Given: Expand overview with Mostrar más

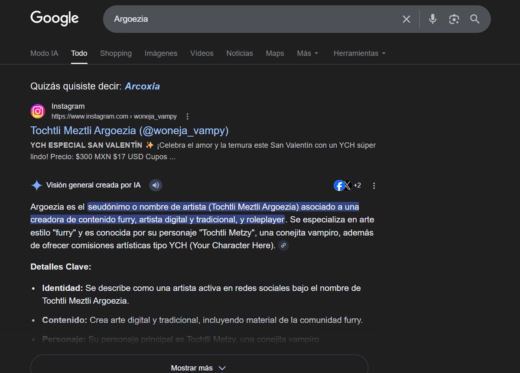Looking at the screenshot, I should pos(199,367).
